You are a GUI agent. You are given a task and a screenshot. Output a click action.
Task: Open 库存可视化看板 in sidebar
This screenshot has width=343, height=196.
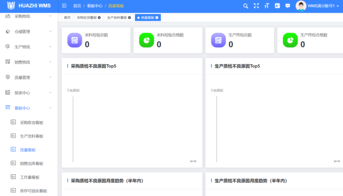pos(33,191)
